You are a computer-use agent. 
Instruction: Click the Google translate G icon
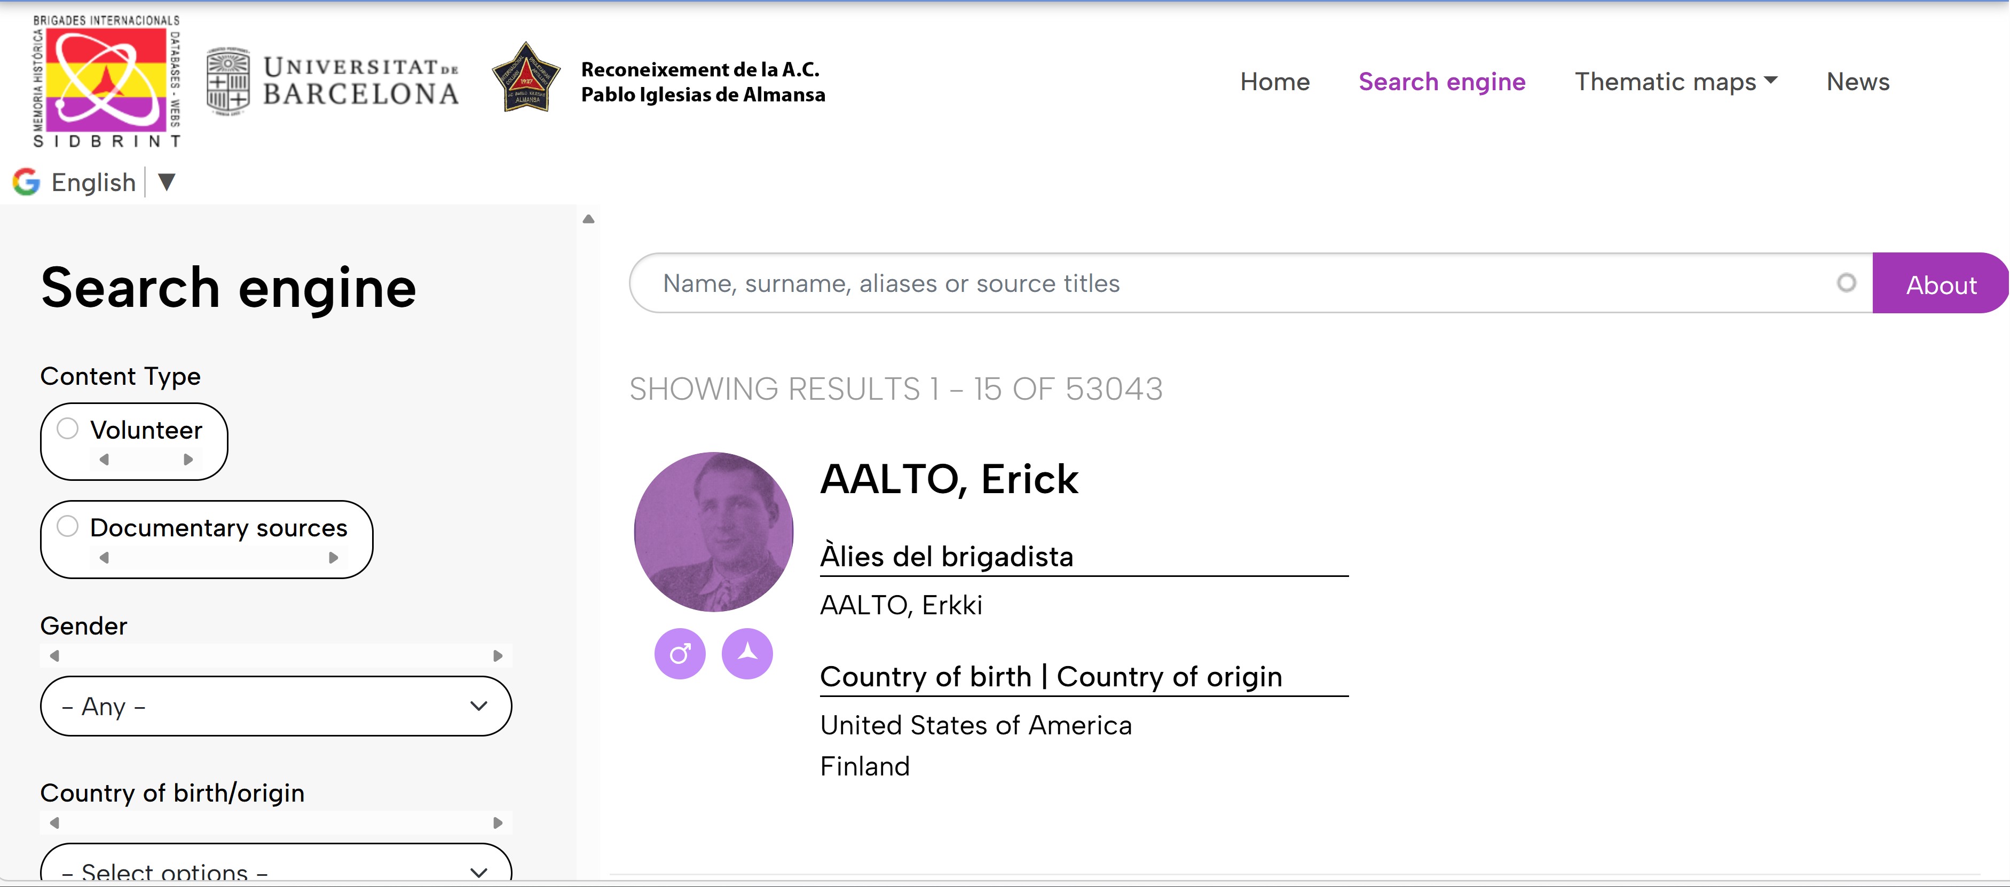point(27,182)
